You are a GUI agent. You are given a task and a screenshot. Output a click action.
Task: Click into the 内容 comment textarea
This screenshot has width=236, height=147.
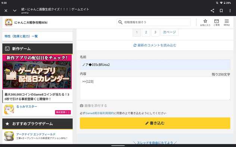pos(155,88)
